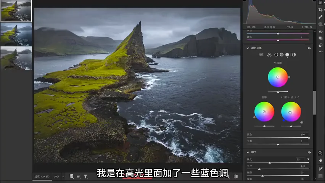Viewport: 325px width, 183px height.
Task: Select the Healing brush tool
Action: click(x=320, y=17)
